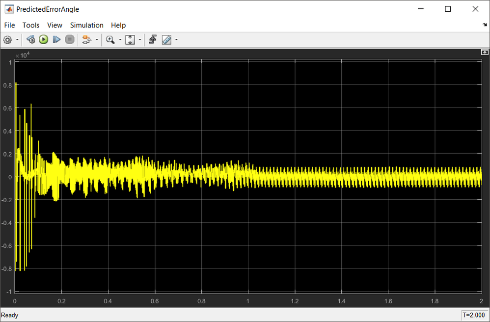Click y-axis tick label 0.4
Viewport: 490px width, 322px height.
7,131
